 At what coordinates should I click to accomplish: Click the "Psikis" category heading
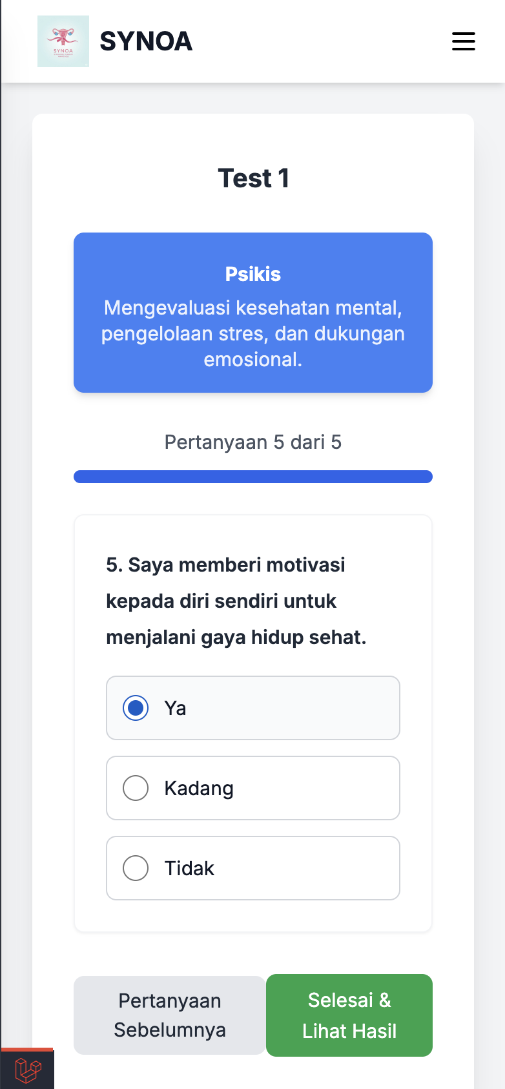tap(253, 274)
